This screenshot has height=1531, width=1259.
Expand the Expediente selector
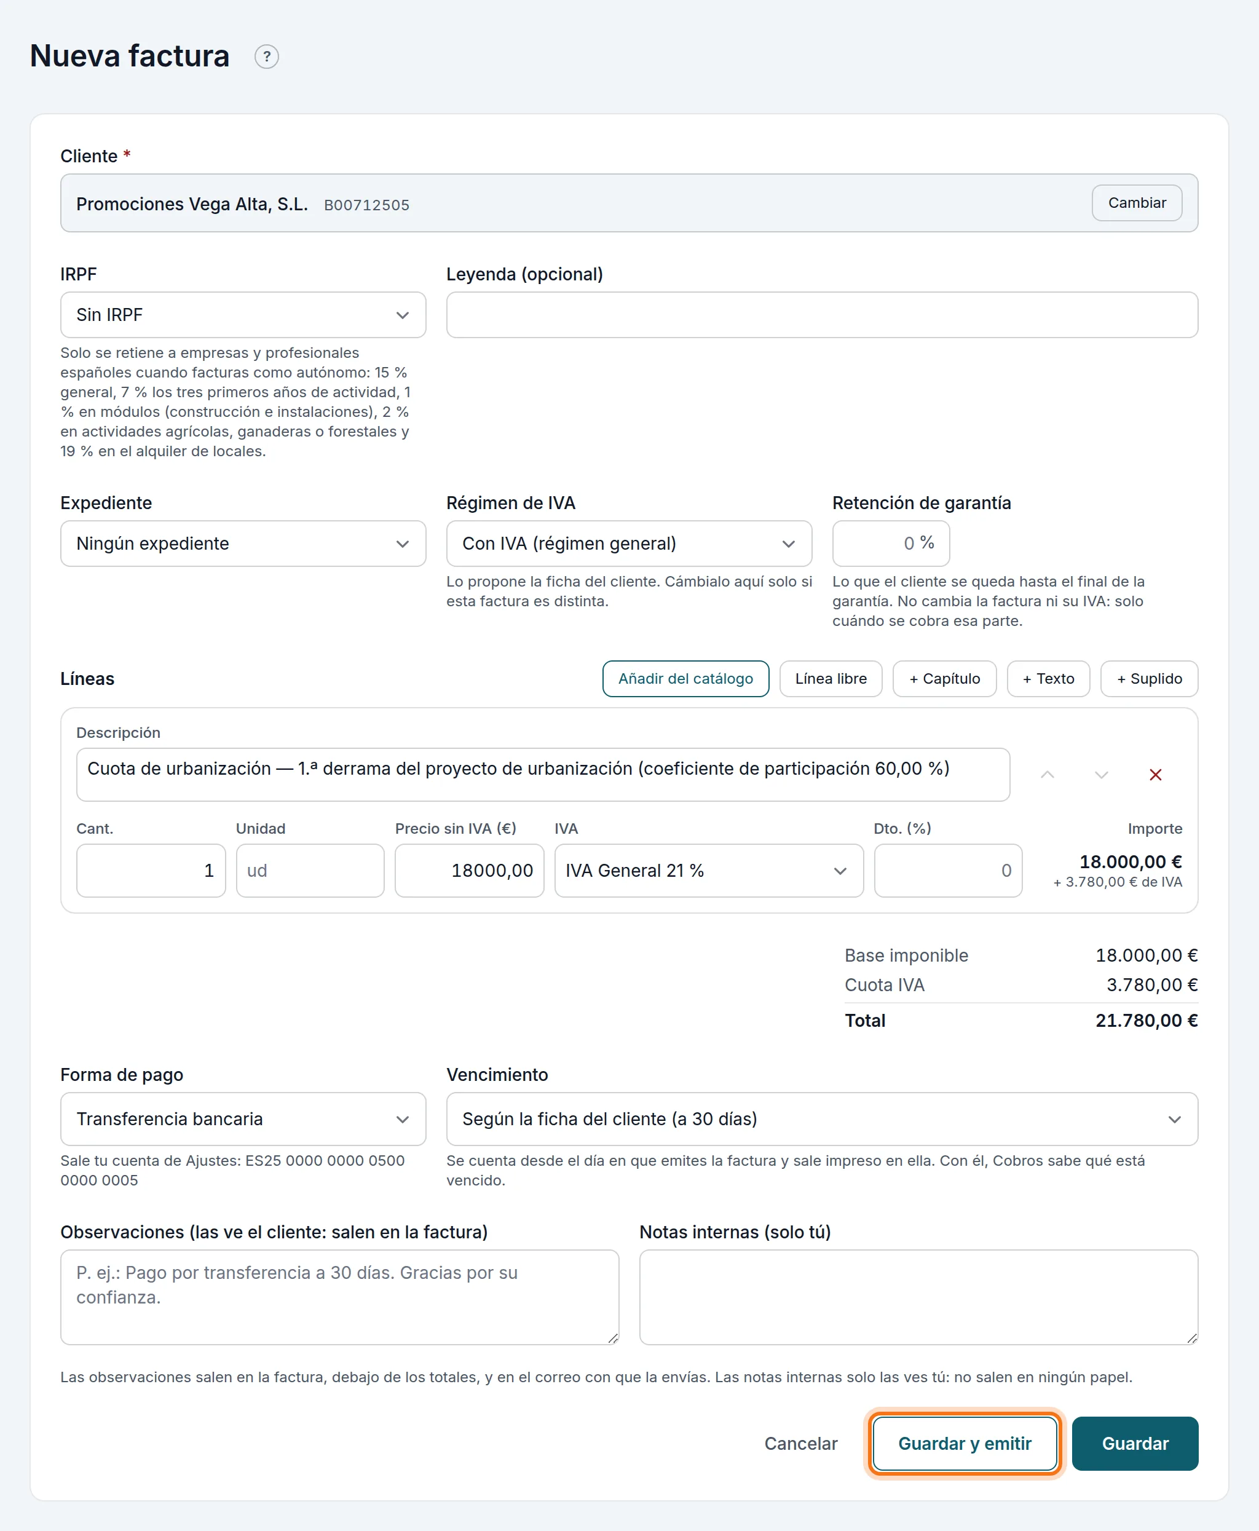click(x=243, y=543)
